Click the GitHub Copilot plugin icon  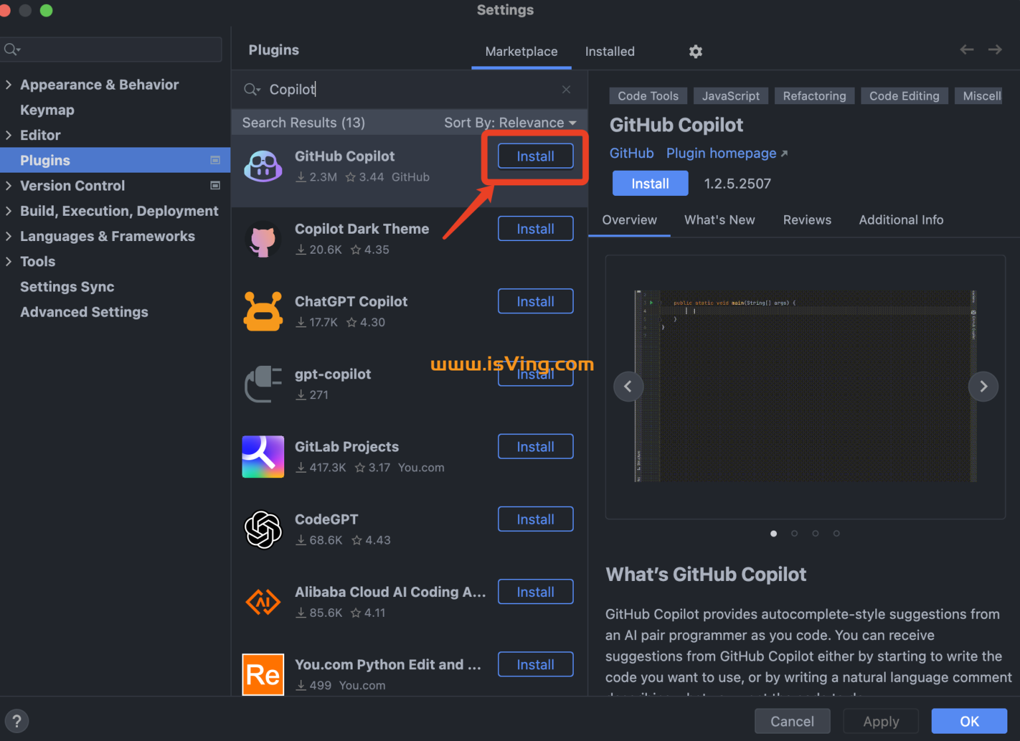263,166
